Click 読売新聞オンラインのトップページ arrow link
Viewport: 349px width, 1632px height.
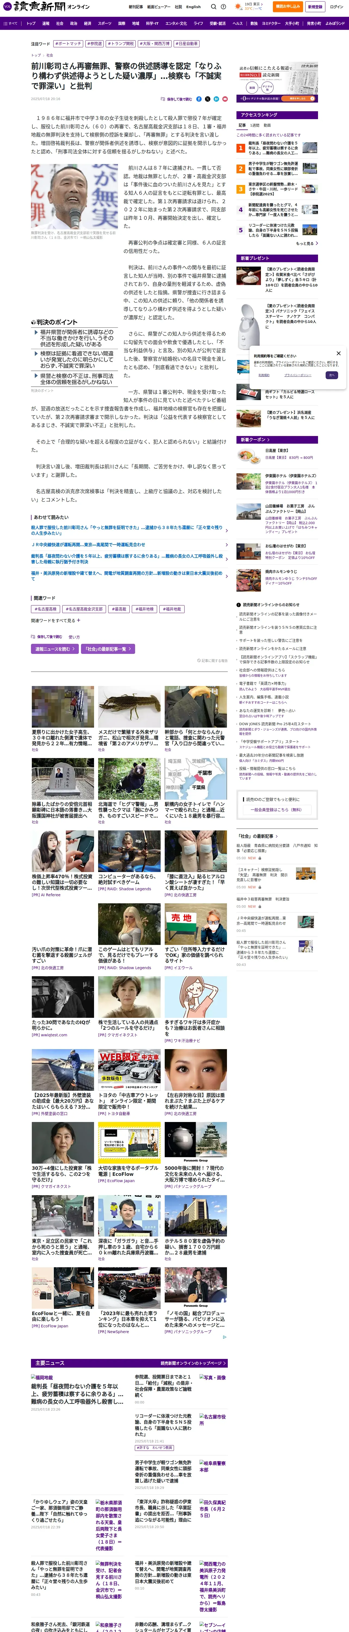point(194,1363)
